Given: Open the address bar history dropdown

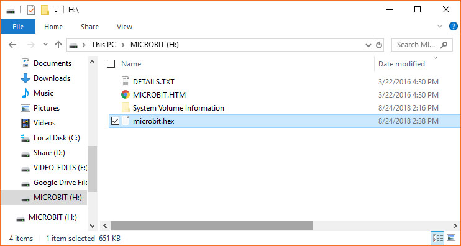Looking at the screenshot, I should (x=368, y=45).
